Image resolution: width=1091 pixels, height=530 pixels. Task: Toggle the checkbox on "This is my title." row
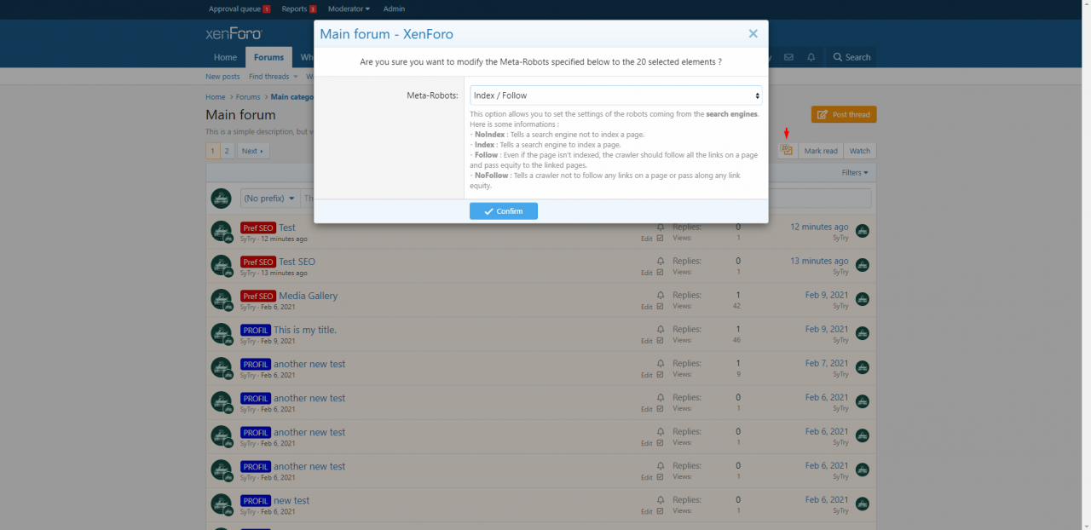tap(660, 341)
